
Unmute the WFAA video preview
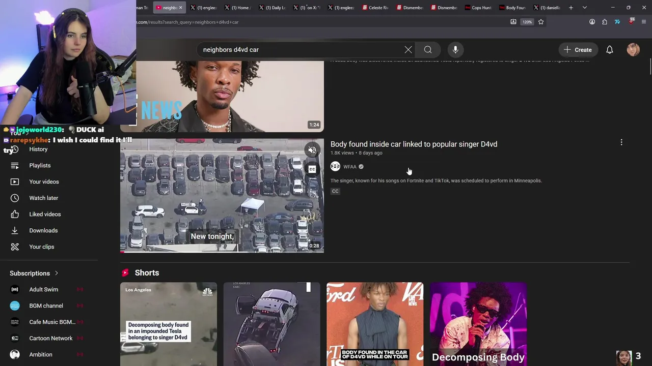[x=312, y=150]
